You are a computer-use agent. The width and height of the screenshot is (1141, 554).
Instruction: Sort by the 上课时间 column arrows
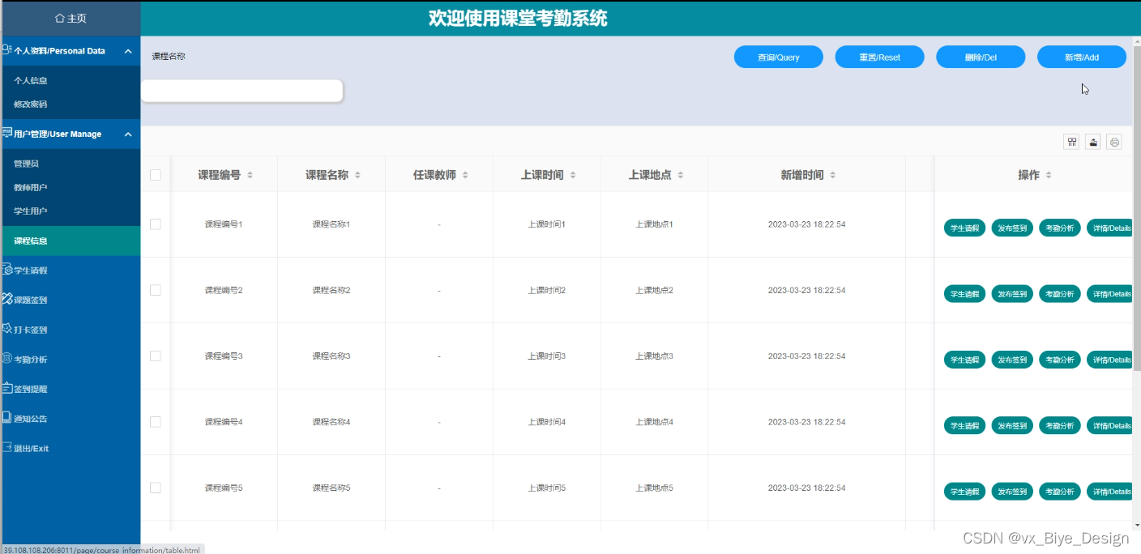[573, 175]
